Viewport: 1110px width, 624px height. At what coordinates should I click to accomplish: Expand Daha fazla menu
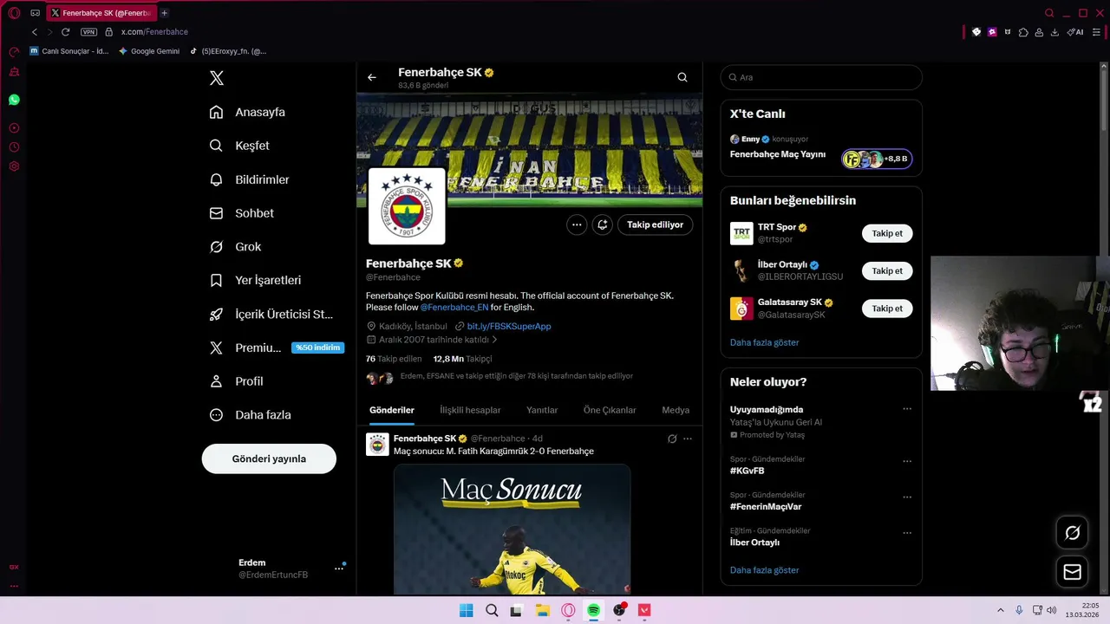pos(250,415)
